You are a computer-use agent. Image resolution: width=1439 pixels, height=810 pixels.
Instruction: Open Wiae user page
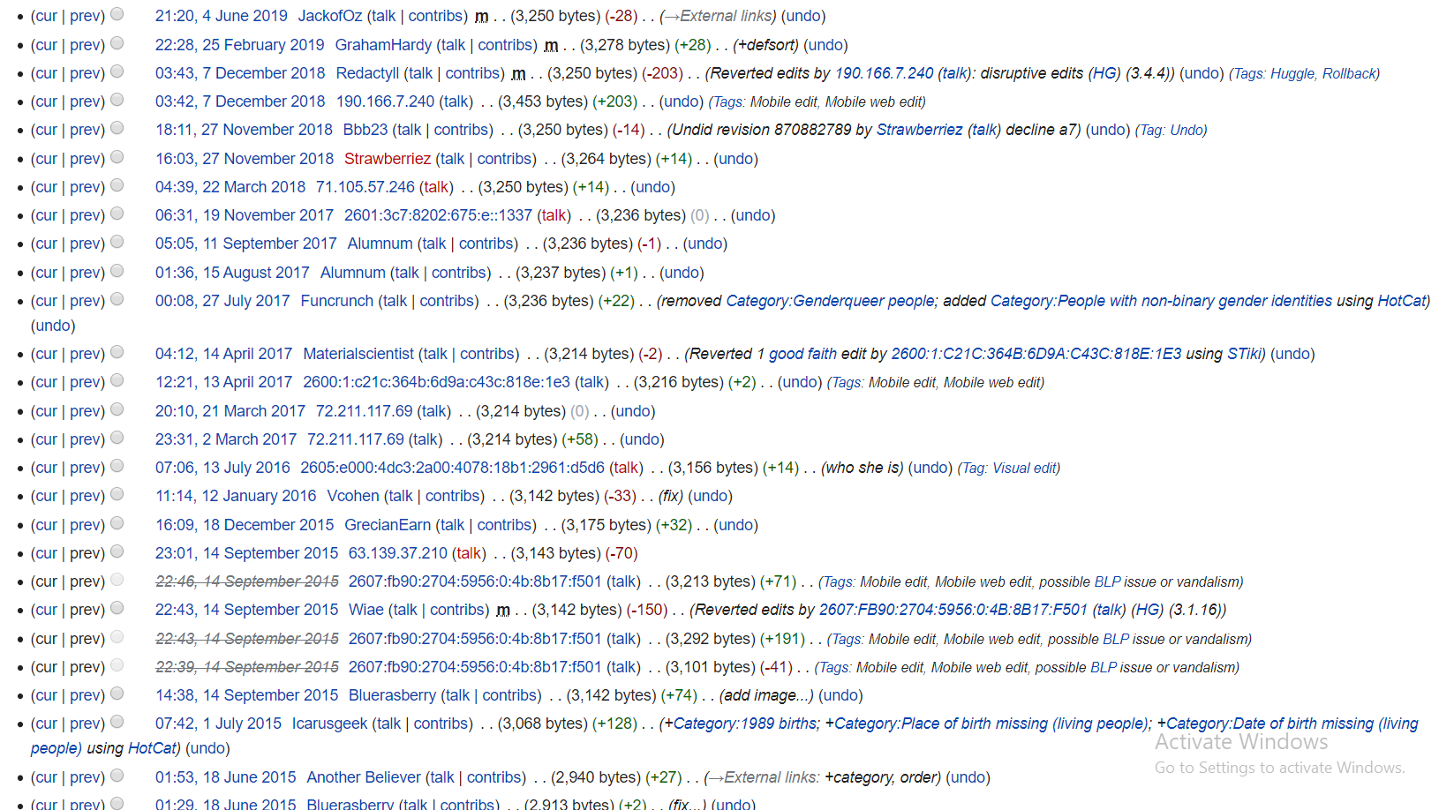366,610
